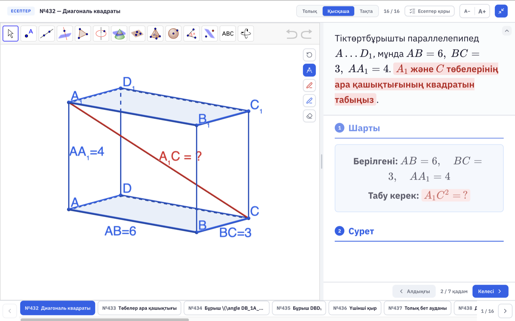Select the Circle with axis tool

click(101, 33)
